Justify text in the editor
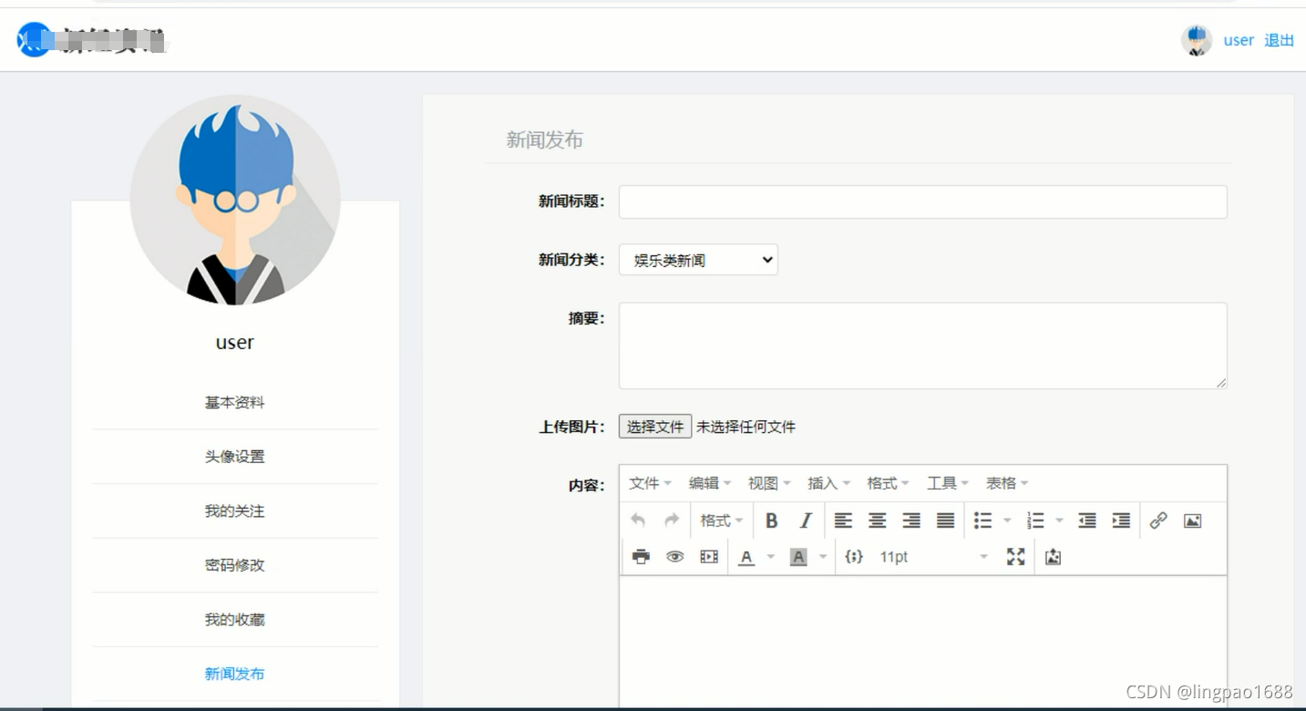Viewport: 1306px width, 711px height. pos(946,520)
